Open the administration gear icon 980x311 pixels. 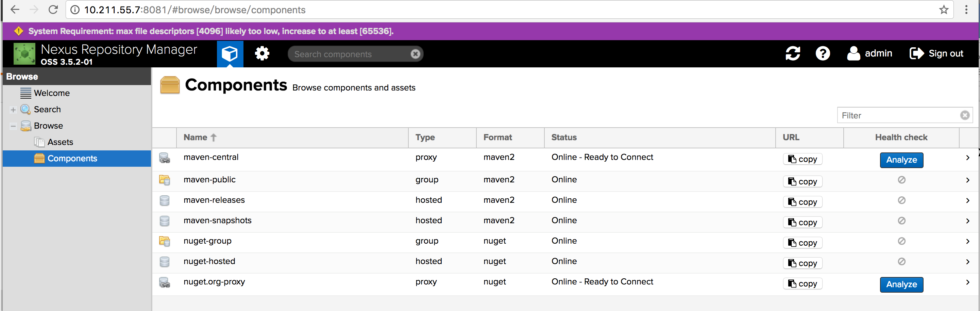[262, 54]
